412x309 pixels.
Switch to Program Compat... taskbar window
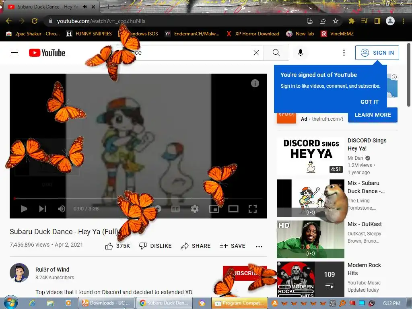240,303
